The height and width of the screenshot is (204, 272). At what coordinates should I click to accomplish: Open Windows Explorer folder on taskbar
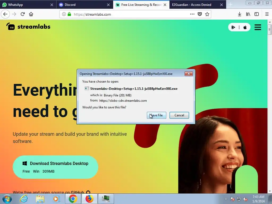tap(40, 199)
